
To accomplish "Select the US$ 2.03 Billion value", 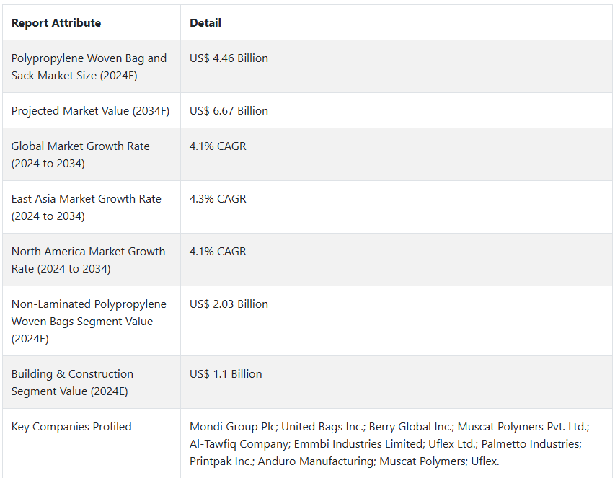I will (229, 304).
